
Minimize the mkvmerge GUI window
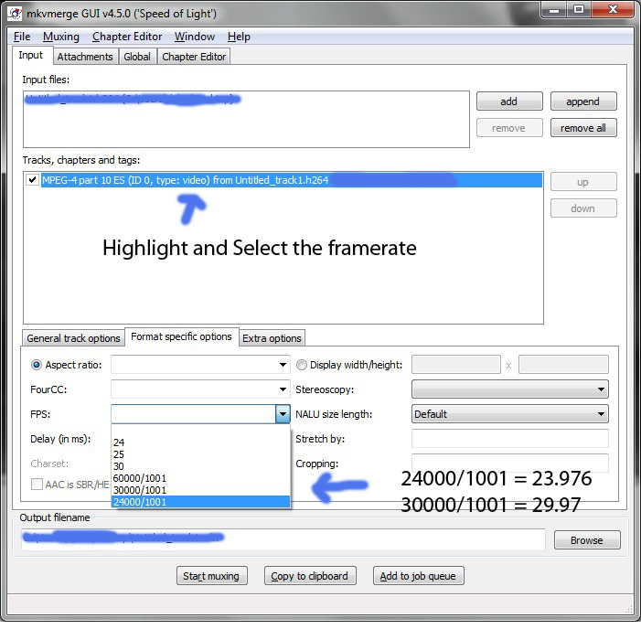click(x=555, y=9)
